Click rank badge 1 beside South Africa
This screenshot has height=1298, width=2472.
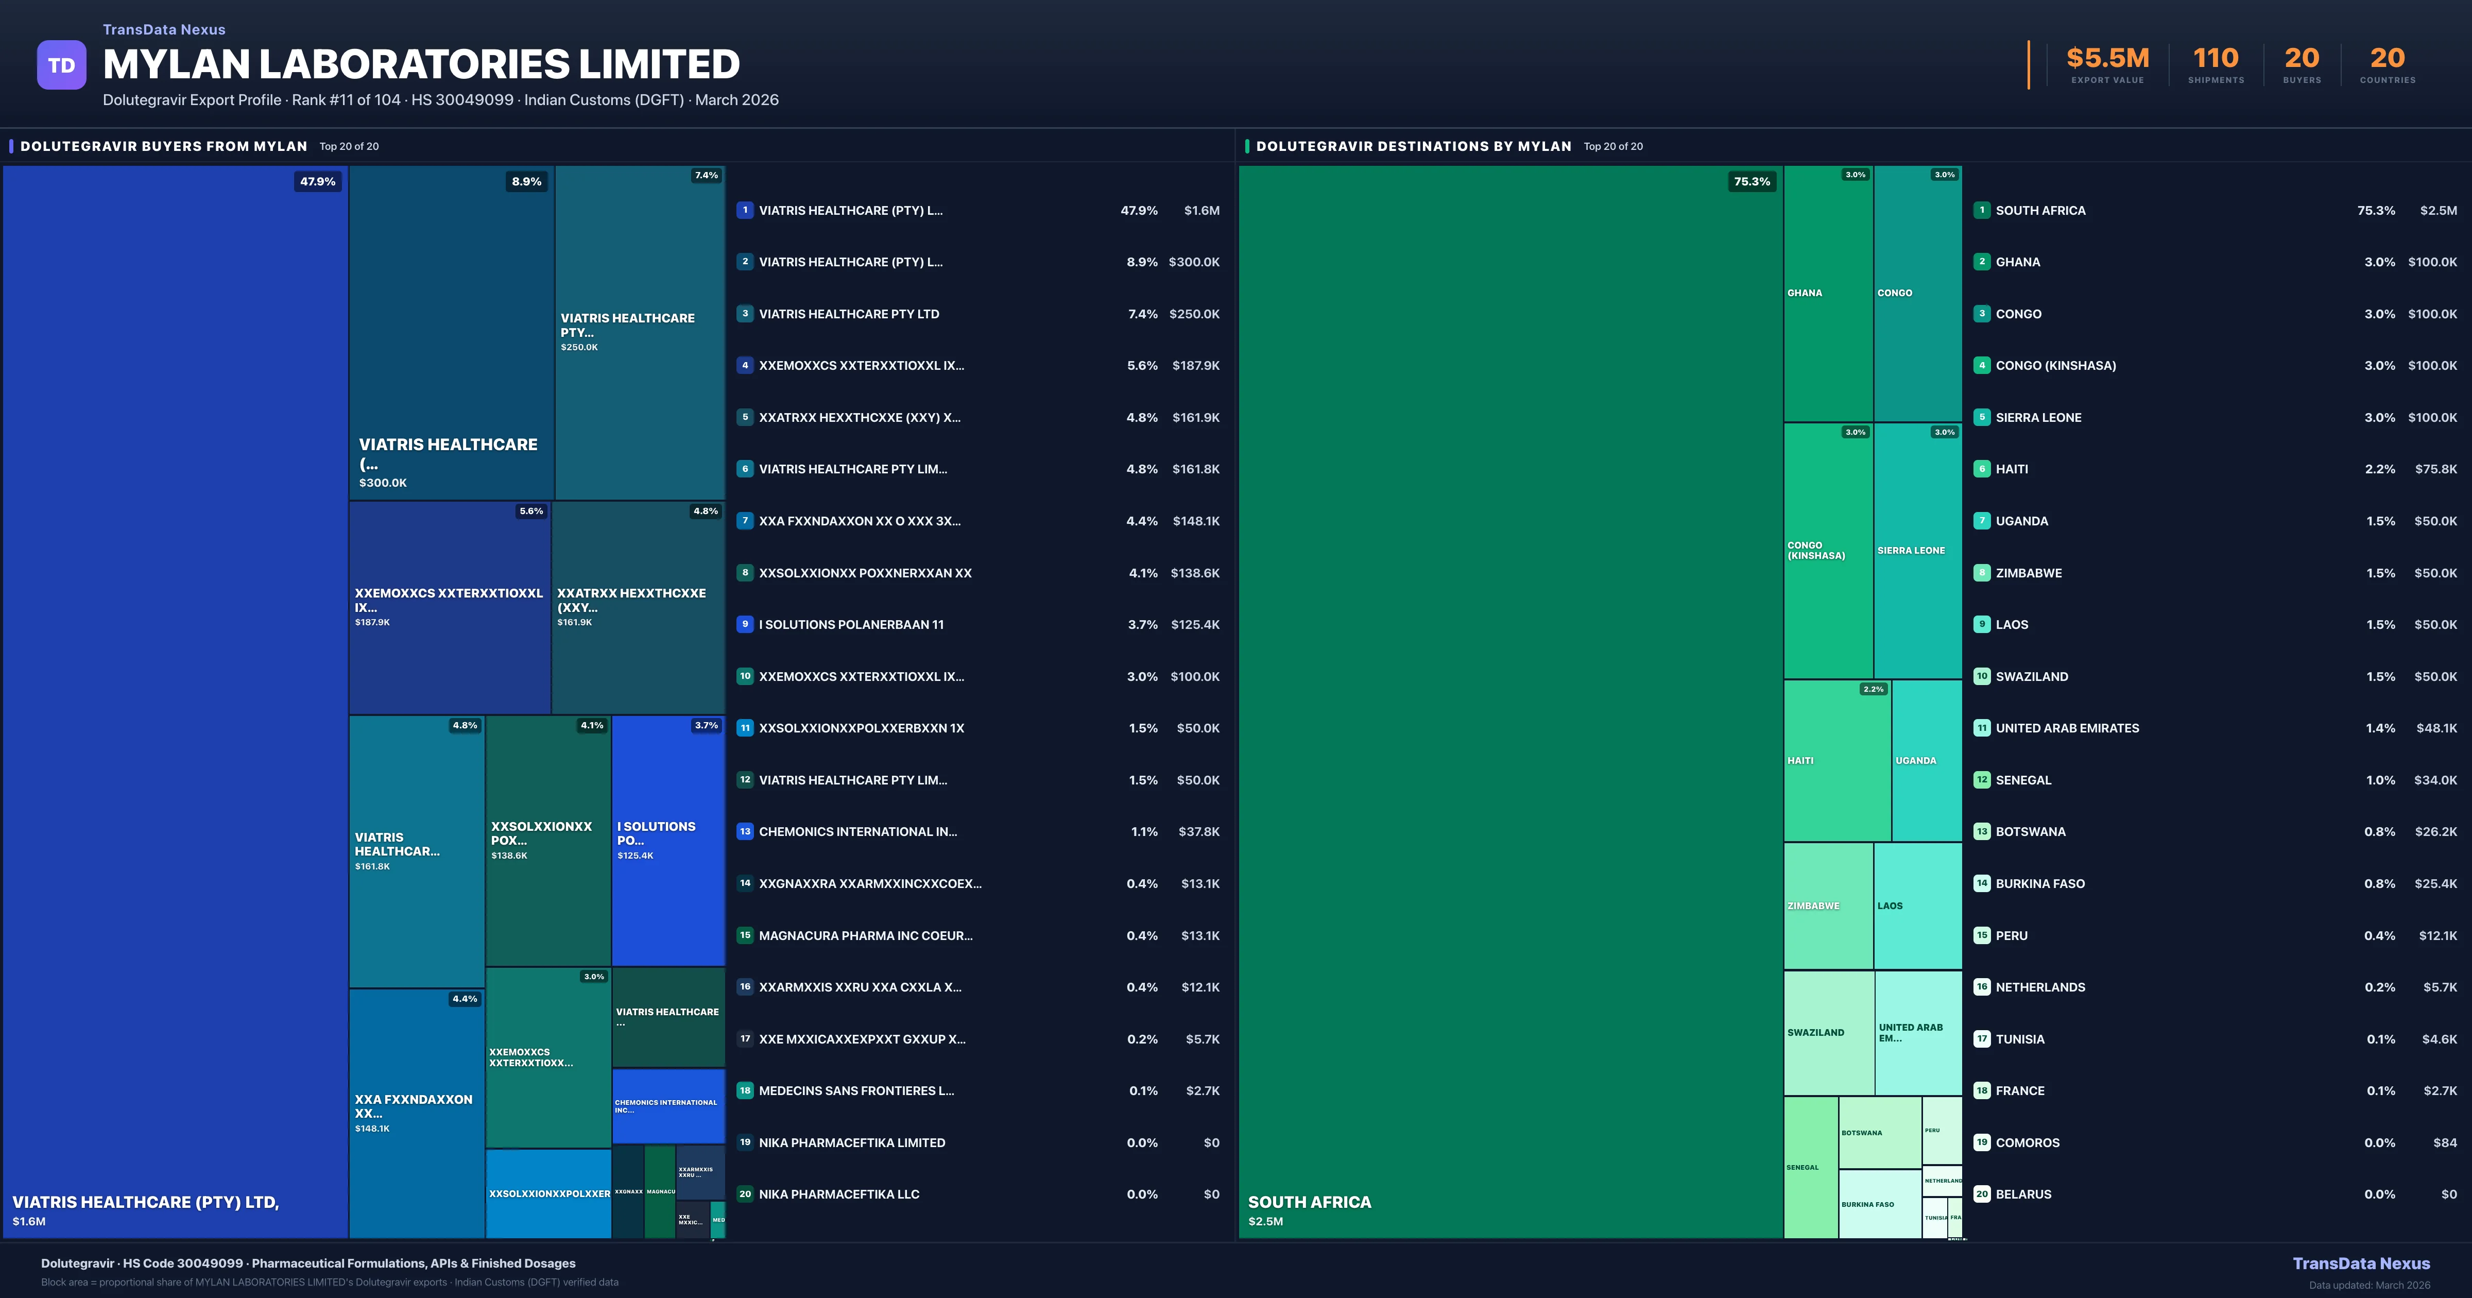(1982, 210)
